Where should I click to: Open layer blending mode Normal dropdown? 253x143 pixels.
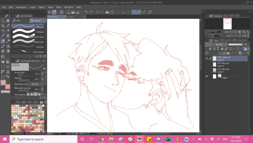(x=220, y=44)
